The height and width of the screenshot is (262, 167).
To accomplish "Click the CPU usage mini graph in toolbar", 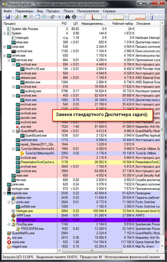I will [93, 17].
